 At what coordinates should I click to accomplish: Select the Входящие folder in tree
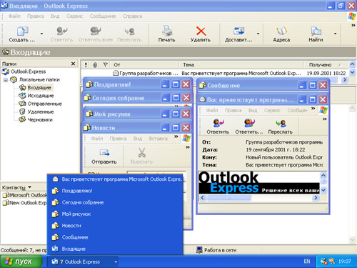pos(39,88)
